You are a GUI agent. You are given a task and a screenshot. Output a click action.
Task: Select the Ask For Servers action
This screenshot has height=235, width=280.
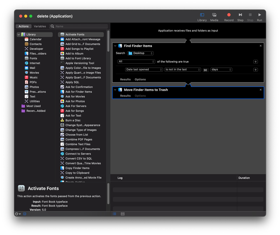[76, 106]
